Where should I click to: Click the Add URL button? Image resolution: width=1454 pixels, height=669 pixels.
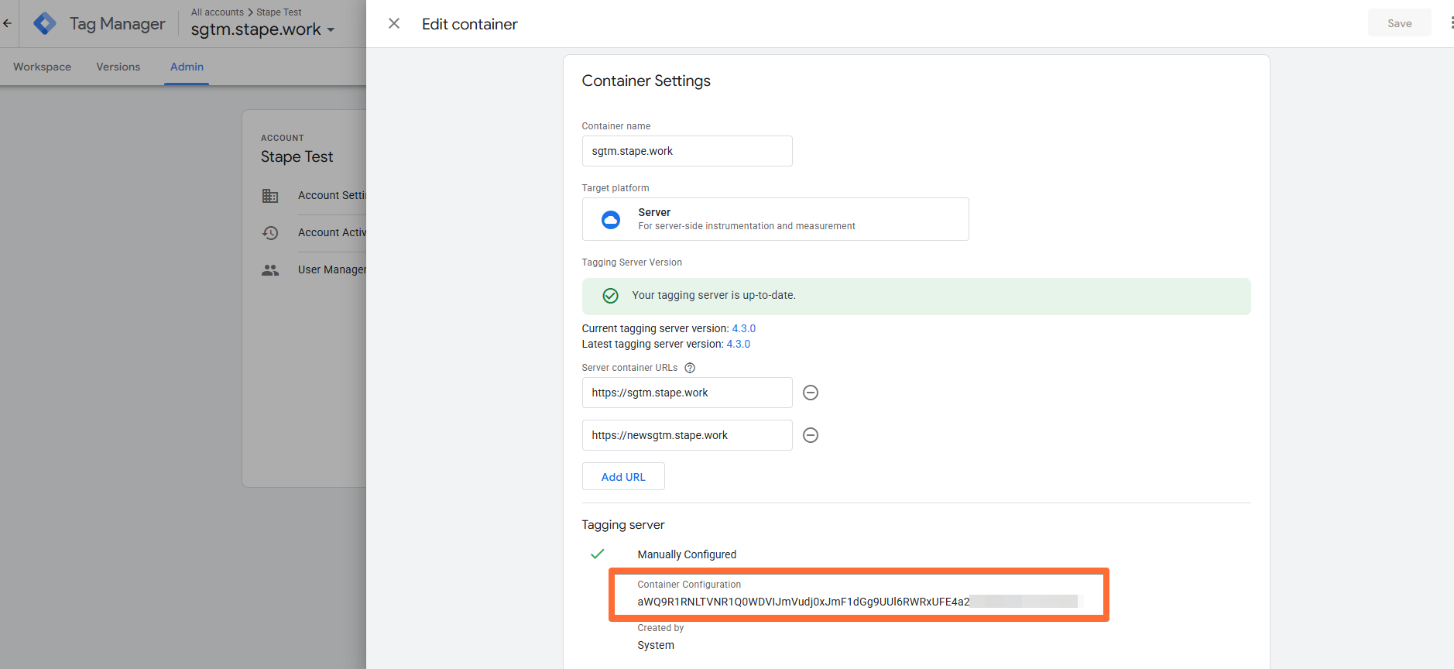[x=623, y=477]
